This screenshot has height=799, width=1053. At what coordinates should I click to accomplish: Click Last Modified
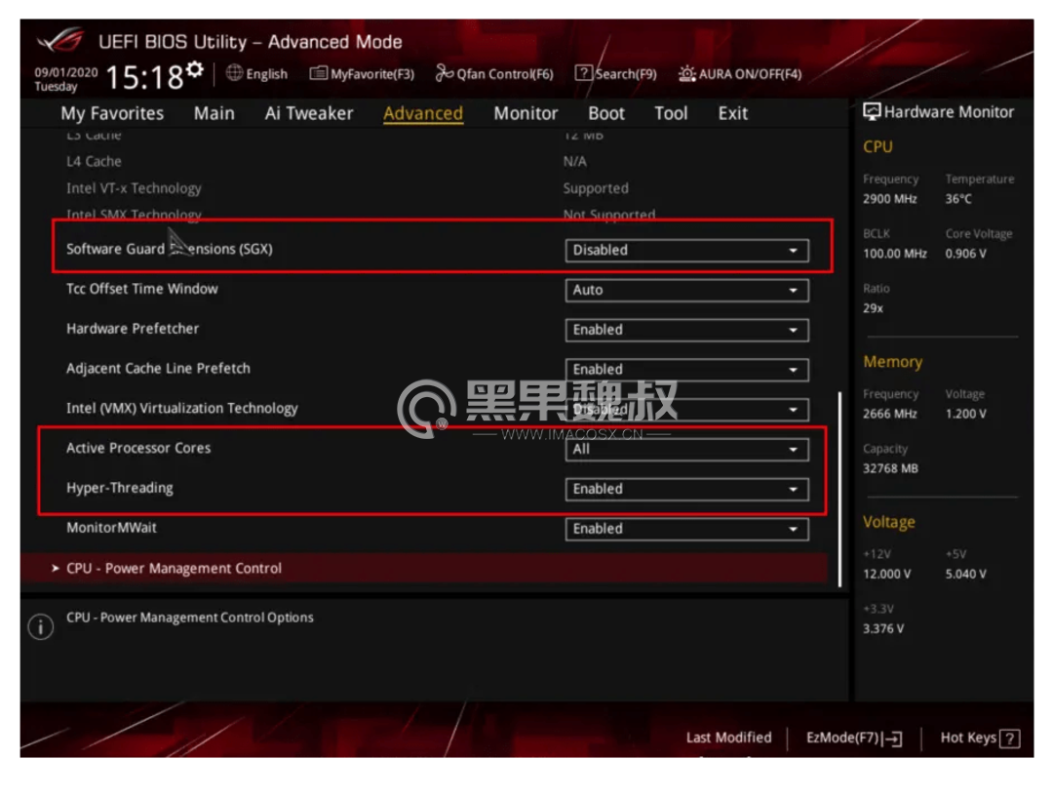728,738
